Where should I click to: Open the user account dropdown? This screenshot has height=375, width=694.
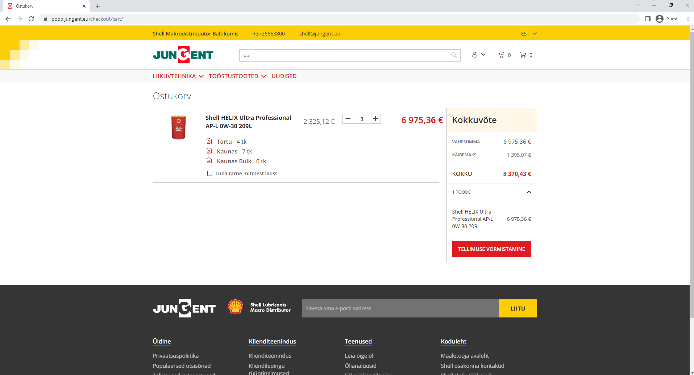(478, 55)
